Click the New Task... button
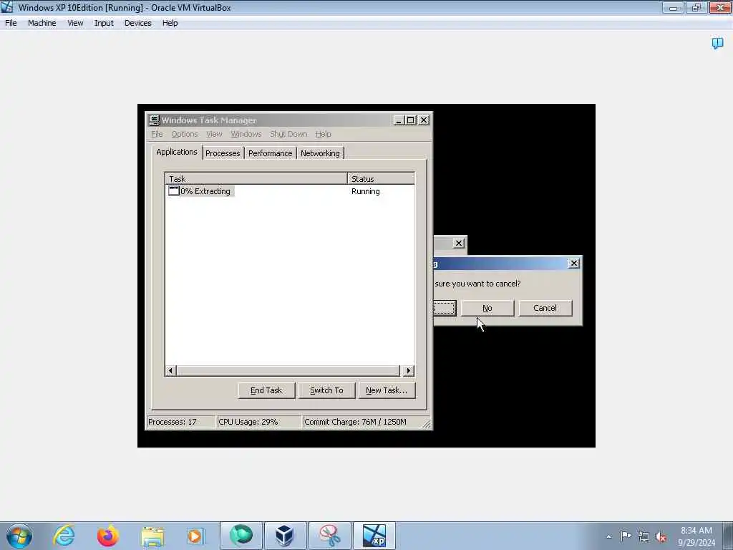The image size is (733, 550). click(387, 390)
